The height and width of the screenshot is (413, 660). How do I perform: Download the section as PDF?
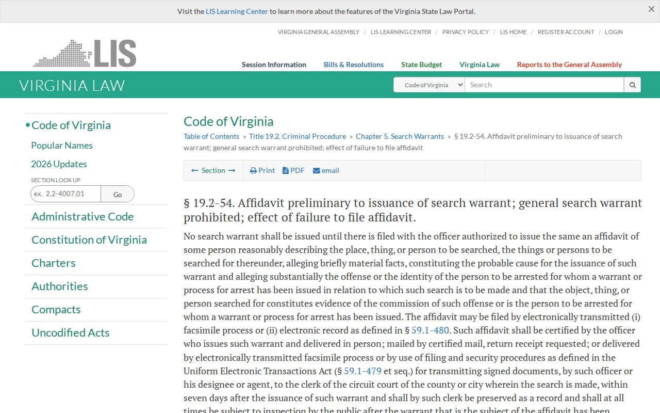tap(293, 170)
